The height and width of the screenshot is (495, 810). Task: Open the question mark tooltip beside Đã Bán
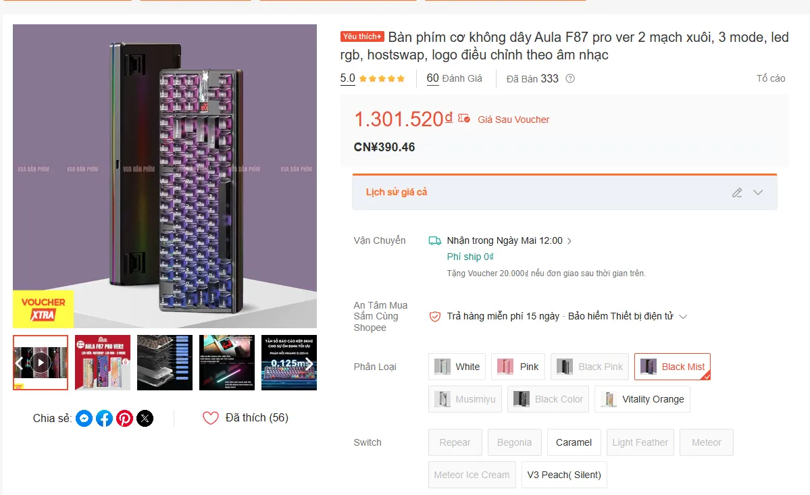(569, 78)
